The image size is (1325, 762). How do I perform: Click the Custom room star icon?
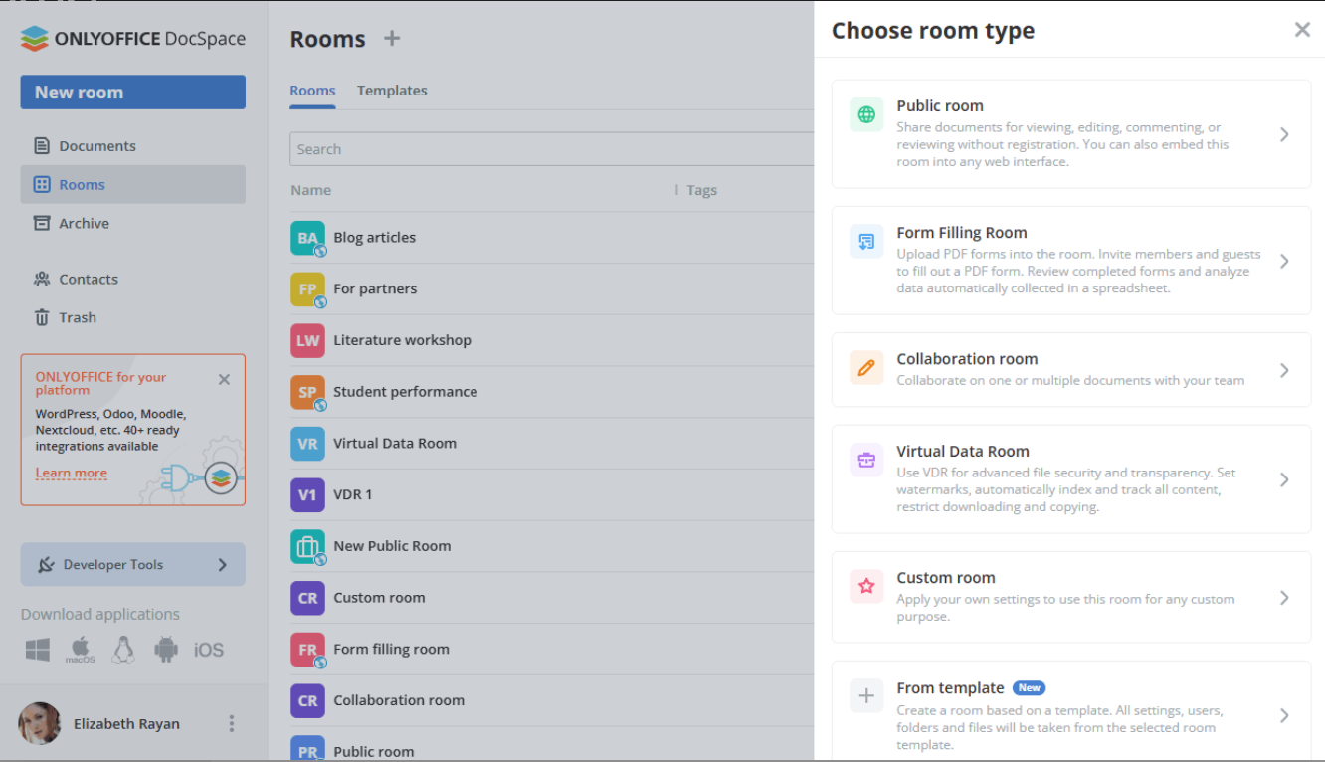coord(866,586)
